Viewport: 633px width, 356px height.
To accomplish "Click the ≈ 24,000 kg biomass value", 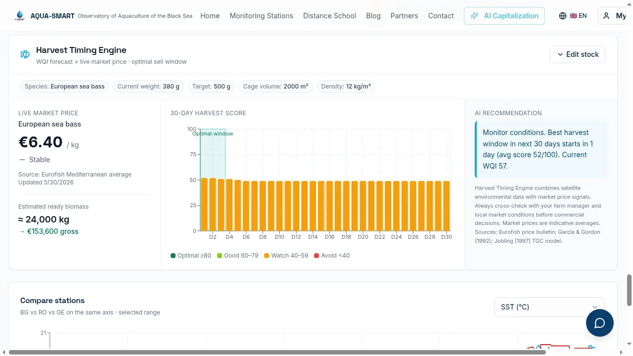I will click(x=44, y=220).
